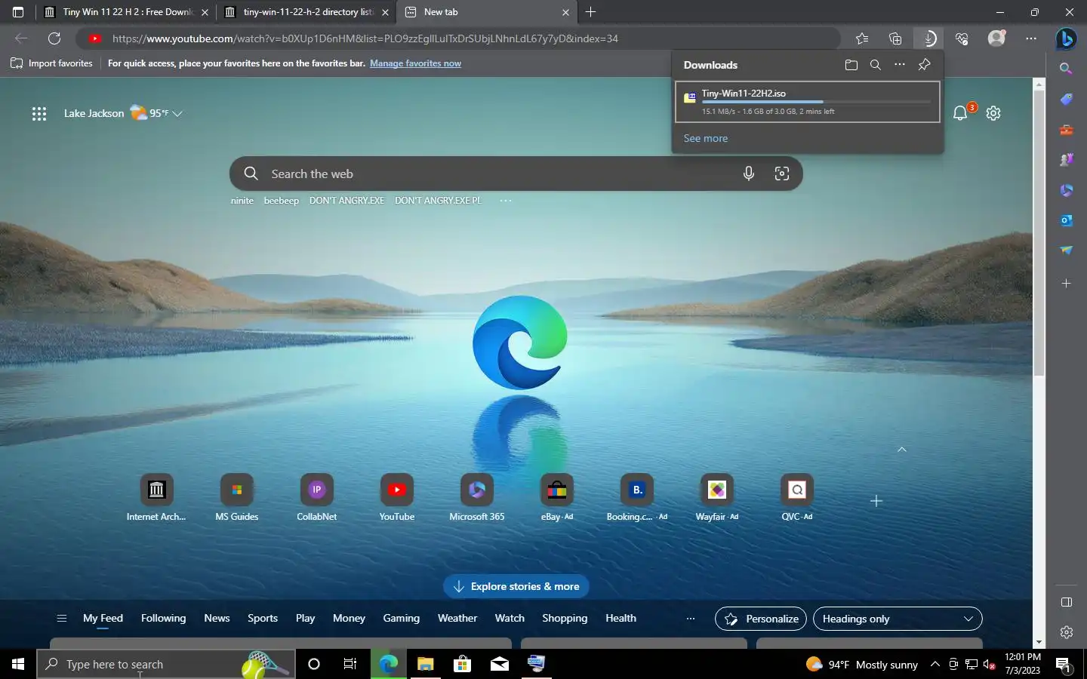Click Explore stories & more button

pos(516,586)
